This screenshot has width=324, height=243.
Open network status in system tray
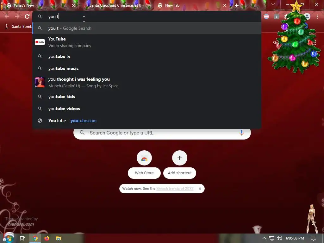pos(272,238)
